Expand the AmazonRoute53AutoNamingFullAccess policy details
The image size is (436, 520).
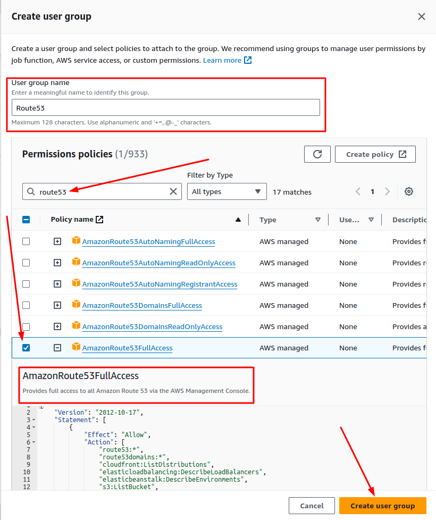pos(57,241)
